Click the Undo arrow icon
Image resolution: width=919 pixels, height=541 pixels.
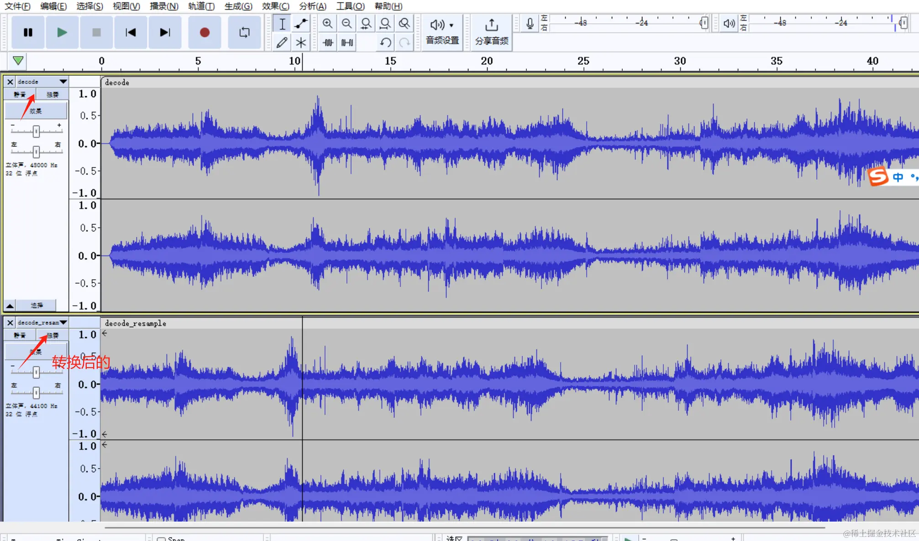click(385, 43)
